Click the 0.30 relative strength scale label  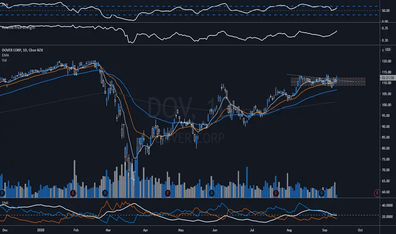385,40
